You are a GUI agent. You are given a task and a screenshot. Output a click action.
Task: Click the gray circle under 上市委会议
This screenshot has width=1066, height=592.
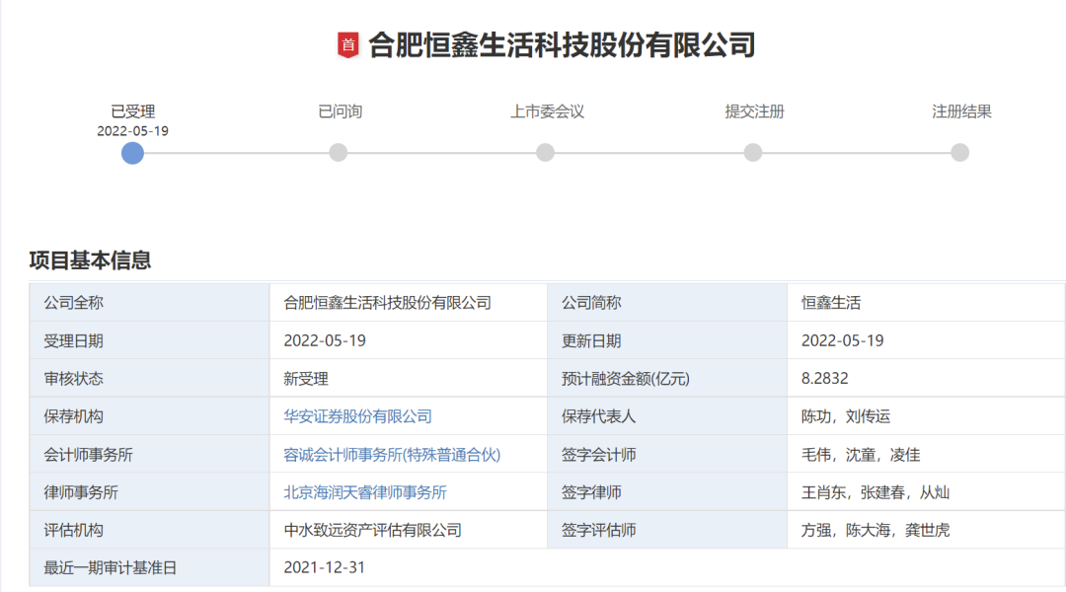click(x=546, y=153)
